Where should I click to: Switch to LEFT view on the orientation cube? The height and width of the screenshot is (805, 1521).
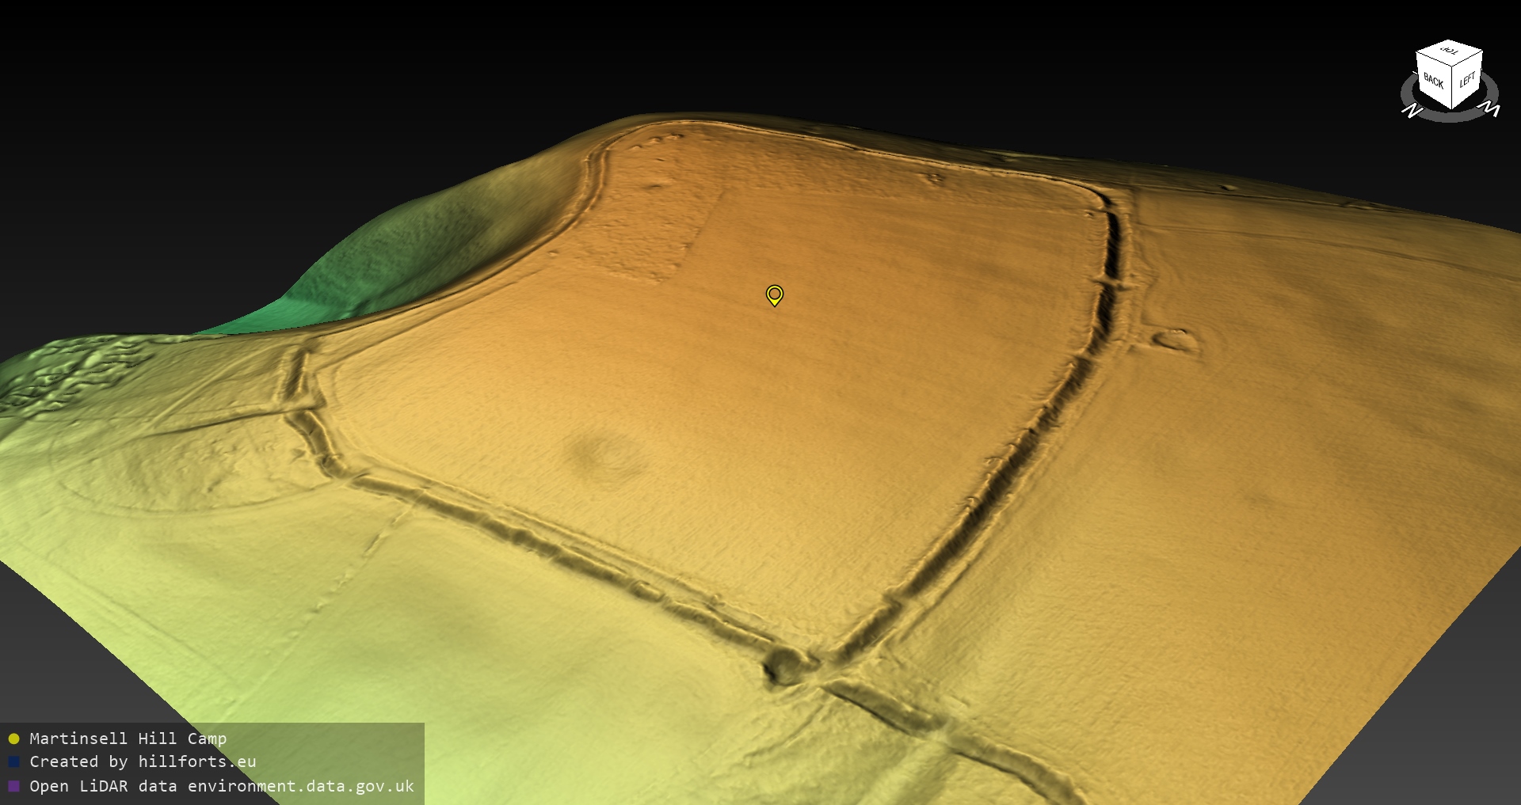click(x=1467, y=81)
